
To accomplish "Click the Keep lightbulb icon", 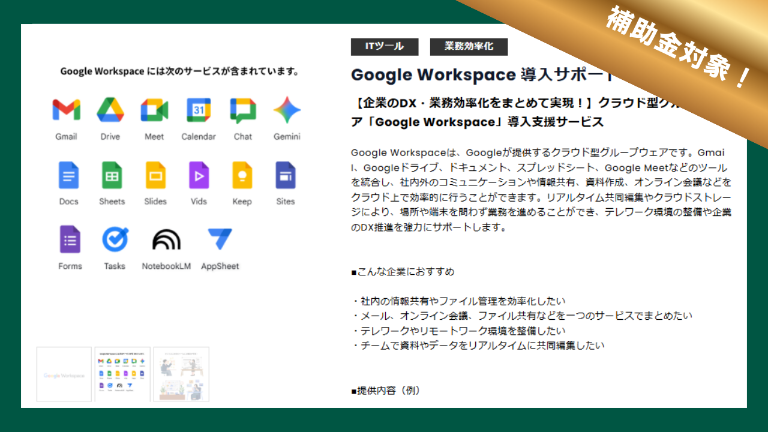I will [242, 175].
